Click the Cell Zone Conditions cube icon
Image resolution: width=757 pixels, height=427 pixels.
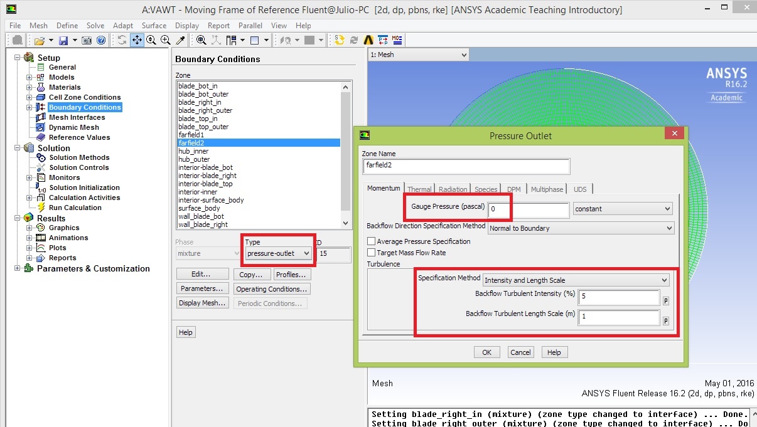(x=41, y=97)
